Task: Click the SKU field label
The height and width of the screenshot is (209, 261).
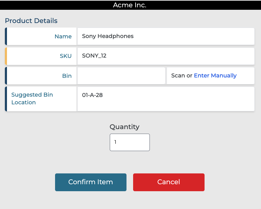Action: (66, 56)
